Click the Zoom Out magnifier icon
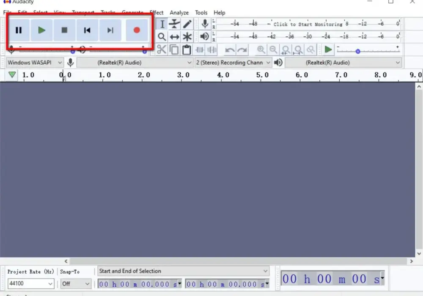The width and height of the screenshot is (423, 296). click(x=273, y=49)
